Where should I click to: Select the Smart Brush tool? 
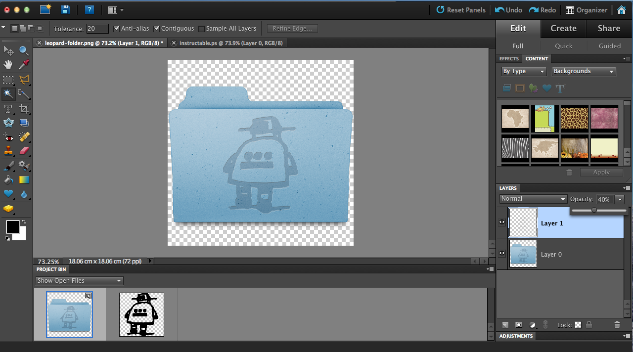(24, 166)
